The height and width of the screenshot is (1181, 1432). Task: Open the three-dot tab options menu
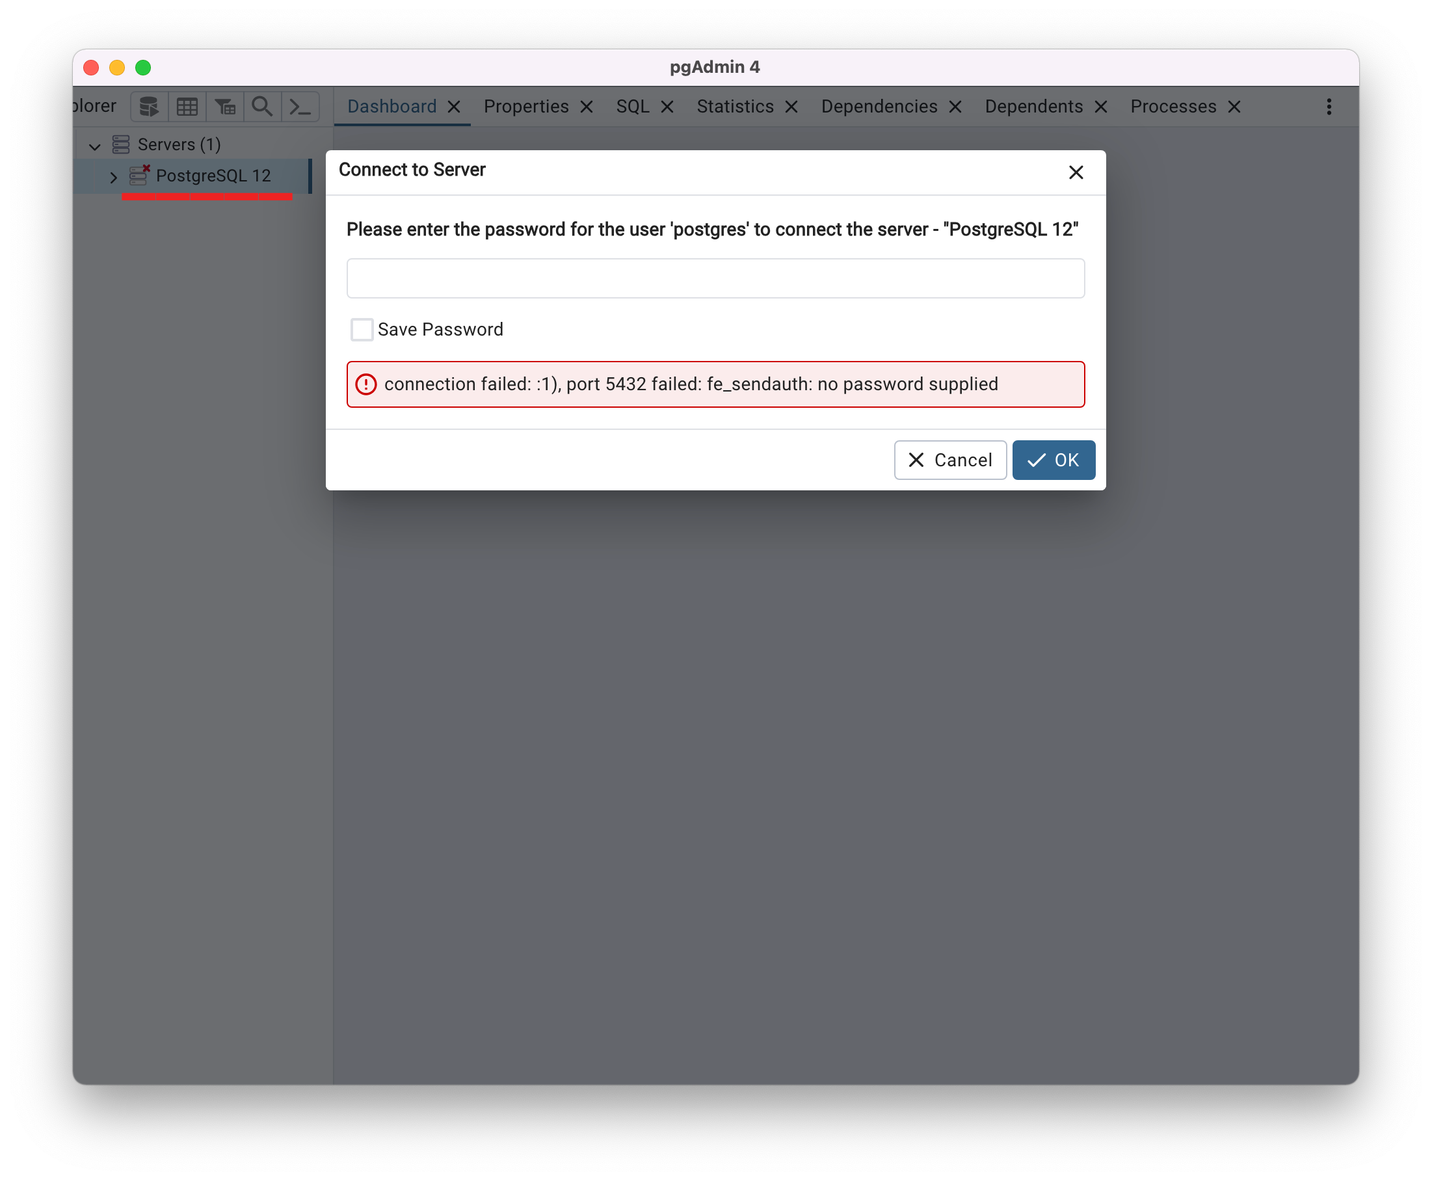click(x=1329, y=107)
